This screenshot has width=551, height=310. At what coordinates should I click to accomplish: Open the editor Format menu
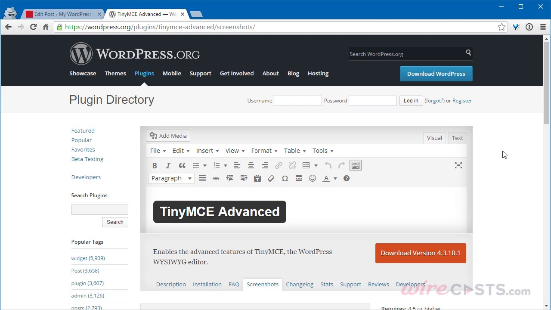[264, 151]
